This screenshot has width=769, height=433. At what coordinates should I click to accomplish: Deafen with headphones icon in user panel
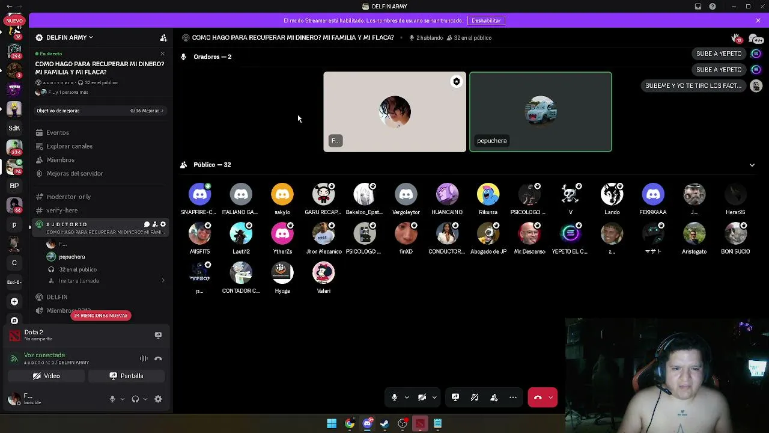tap(135, 399)
